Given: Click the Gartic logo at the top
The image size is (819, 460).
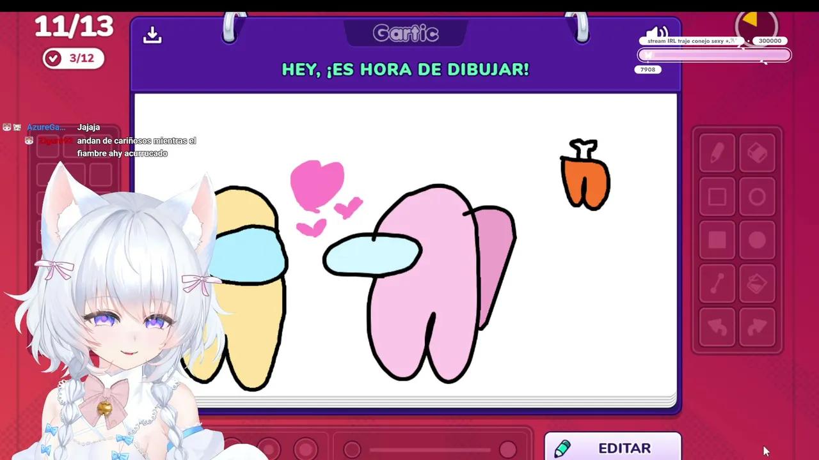Looking at the screenshot, I should pos(406,33).
